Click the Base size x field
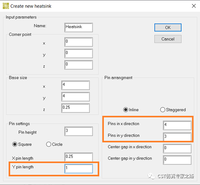 coord(76,85)
